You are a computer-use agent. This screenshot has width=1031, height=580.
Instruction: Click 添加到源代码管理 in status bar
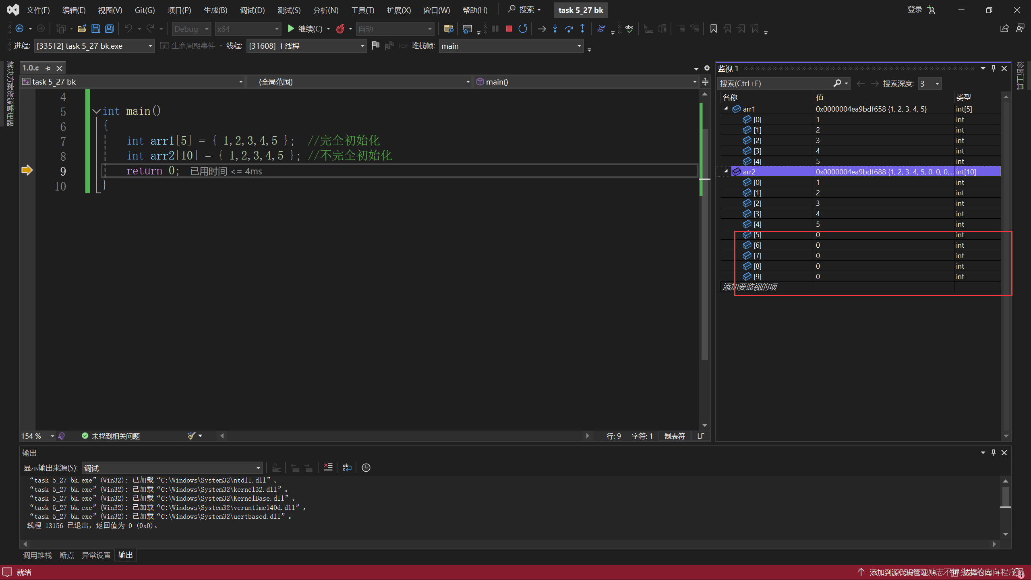(x=898, y=572)
